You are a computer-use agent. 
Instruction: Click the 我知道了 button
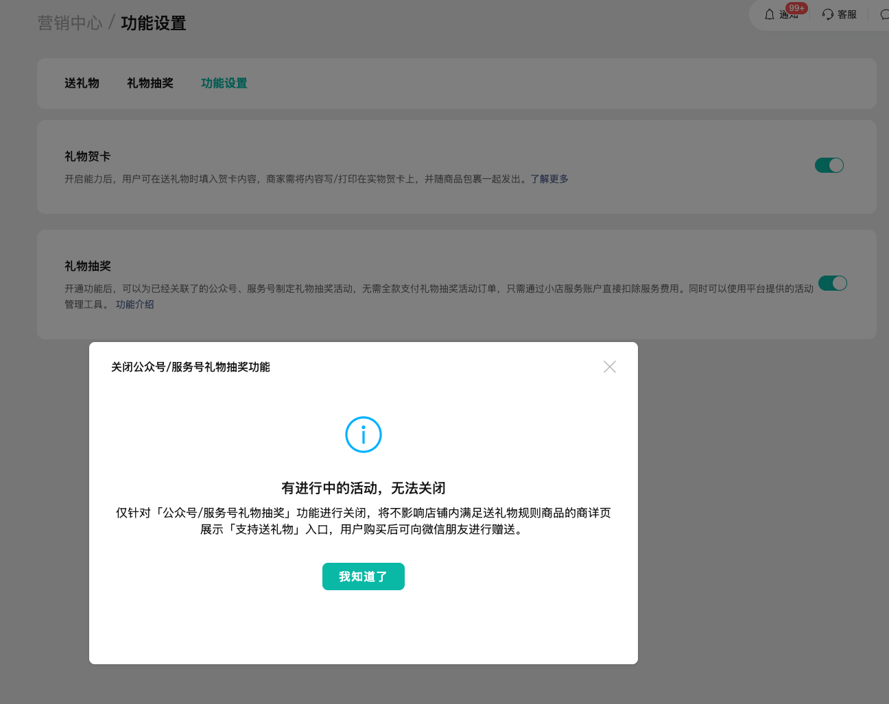pyautogui.click(x=364, y=576)
